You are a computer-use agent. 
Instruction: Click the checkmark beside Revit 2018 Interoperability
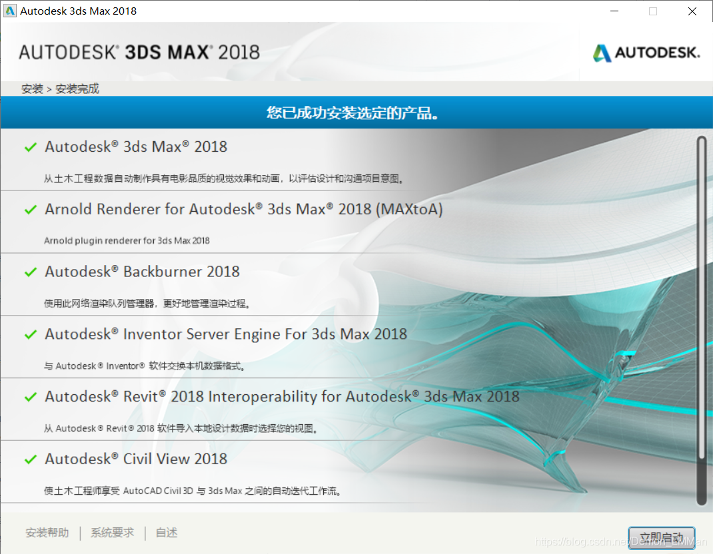click(x=31, y=397)
